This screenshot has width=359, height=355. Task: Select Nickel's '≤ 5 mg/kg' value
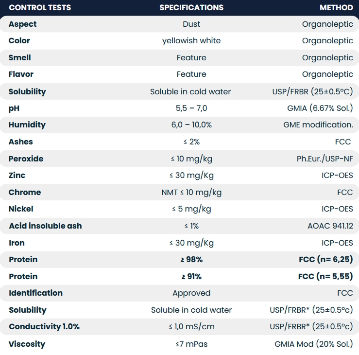click(191, 209)
